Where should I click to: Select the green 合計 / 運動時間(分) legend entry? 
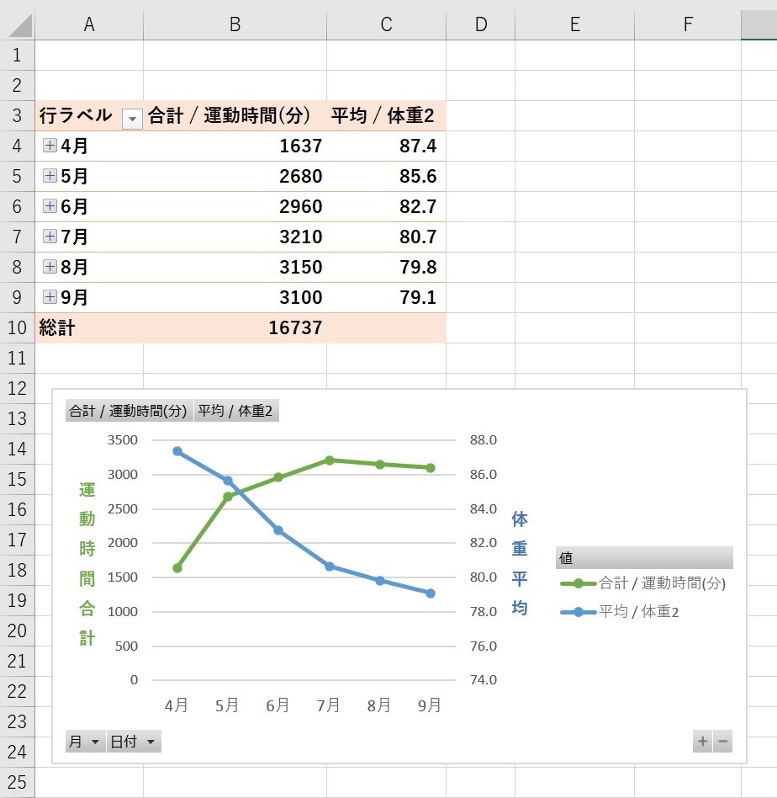click(x=642, y=583)
